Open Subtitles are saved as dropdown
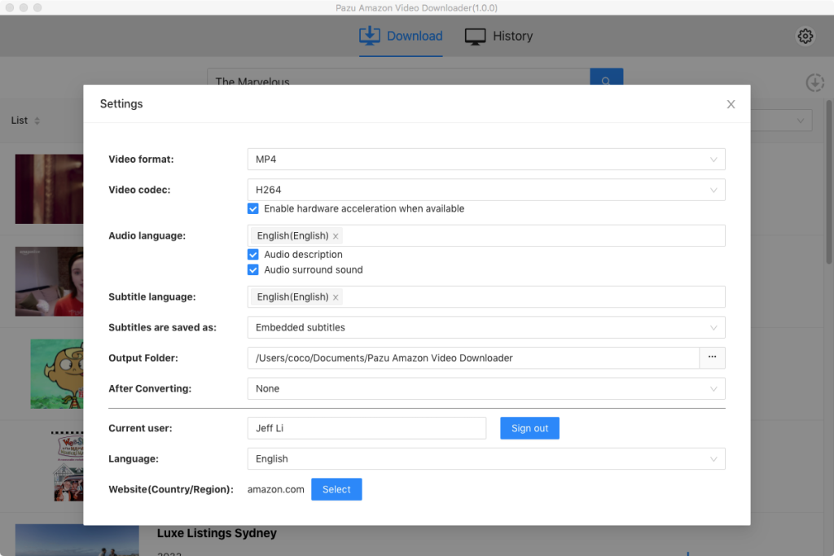The width and height of the screenshot is (834, 556). coord(486,327)
